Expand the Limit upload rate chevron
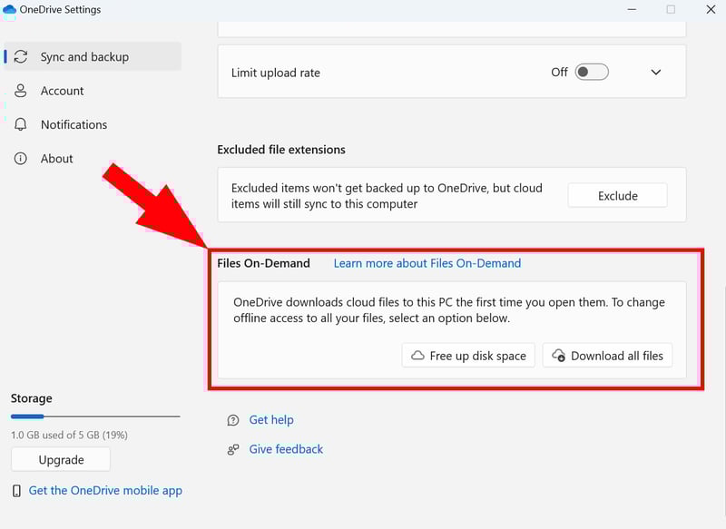Viewport: 726px width, 529px height. [656, 73]
